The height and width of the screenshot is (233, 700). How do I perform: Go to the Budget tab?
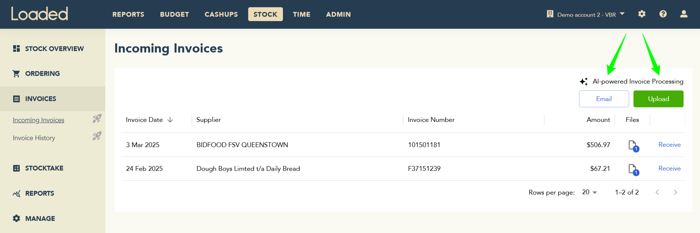click(174, 14)
